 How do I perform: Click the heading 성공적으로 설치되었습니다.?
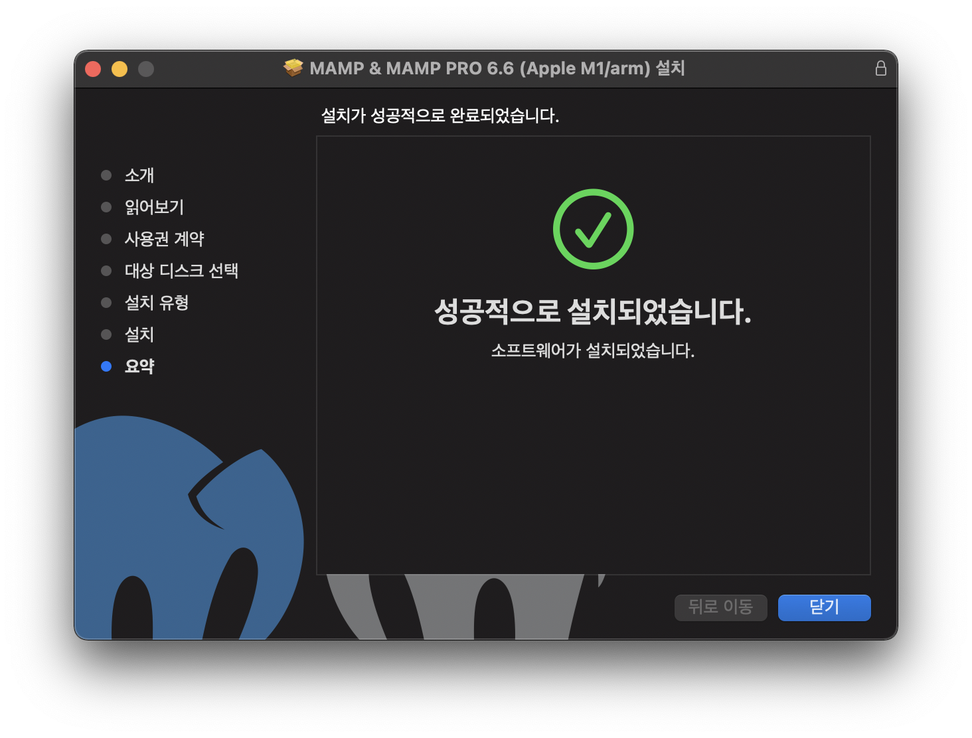click(x=593, y=311)
